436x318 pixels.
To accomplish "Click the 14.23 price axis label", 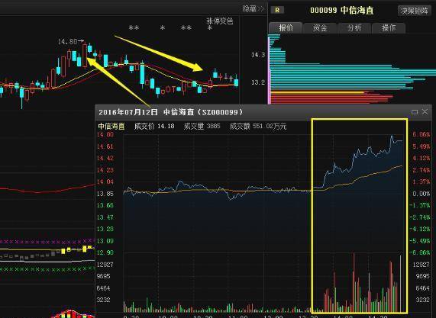I will pyautogui.click(x=105, y=170).
